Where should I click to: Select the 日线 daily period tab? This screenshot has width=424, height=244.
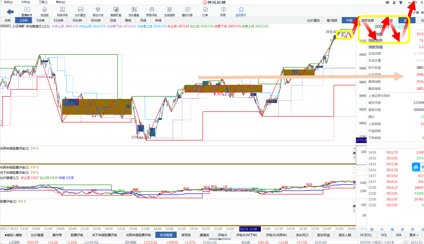113,20
